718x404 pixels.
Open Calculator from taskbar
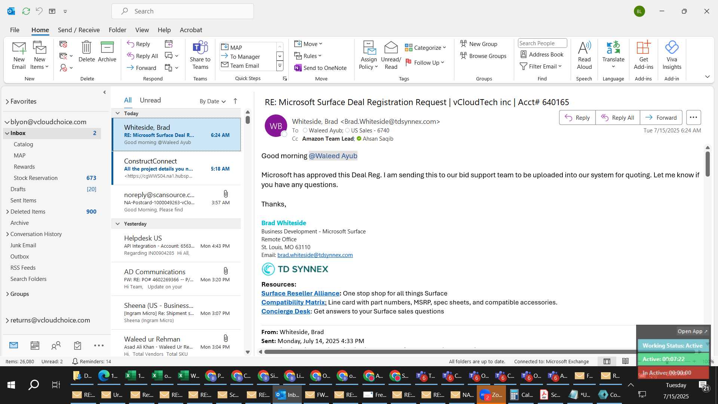click(x=522, y=395)
